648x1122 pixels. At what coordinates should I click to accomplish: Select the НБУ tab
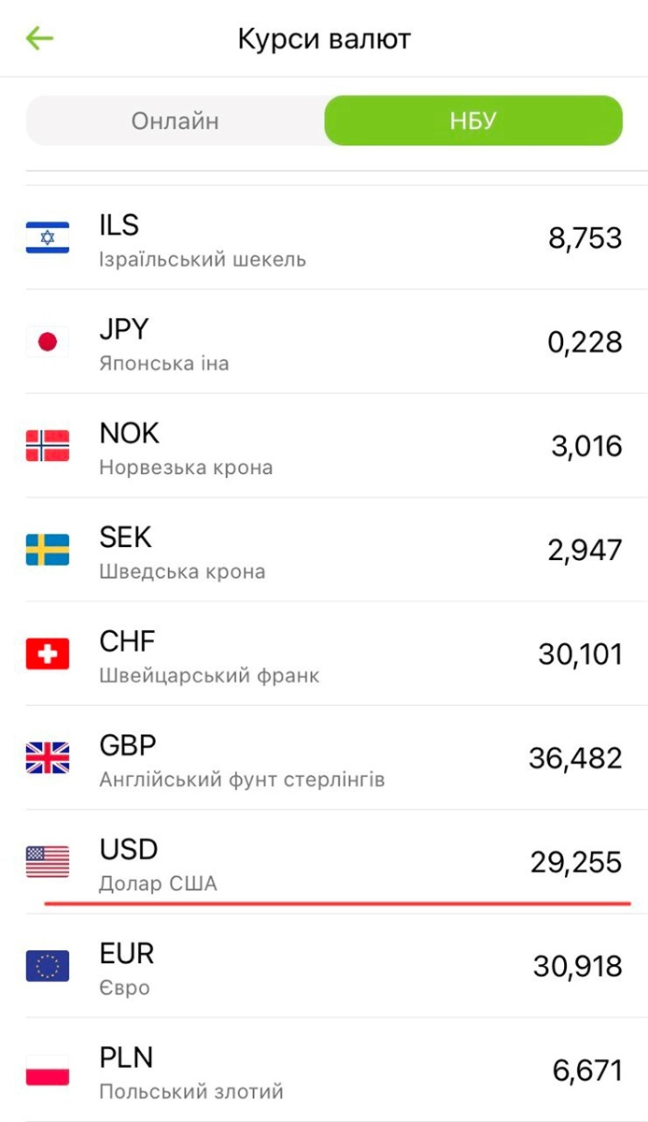pos(472,121)
